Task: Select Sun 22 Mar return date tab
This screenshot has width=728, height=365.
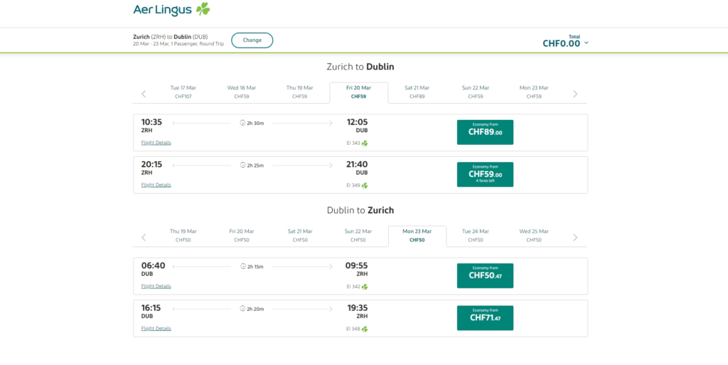Action: (358, 235)
